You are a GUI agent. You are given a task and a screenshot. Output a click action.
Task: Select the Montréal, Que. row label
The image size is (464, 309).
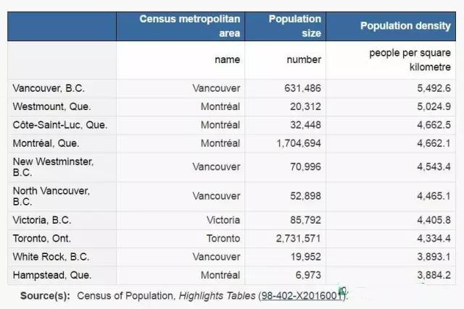click(46, 143)
